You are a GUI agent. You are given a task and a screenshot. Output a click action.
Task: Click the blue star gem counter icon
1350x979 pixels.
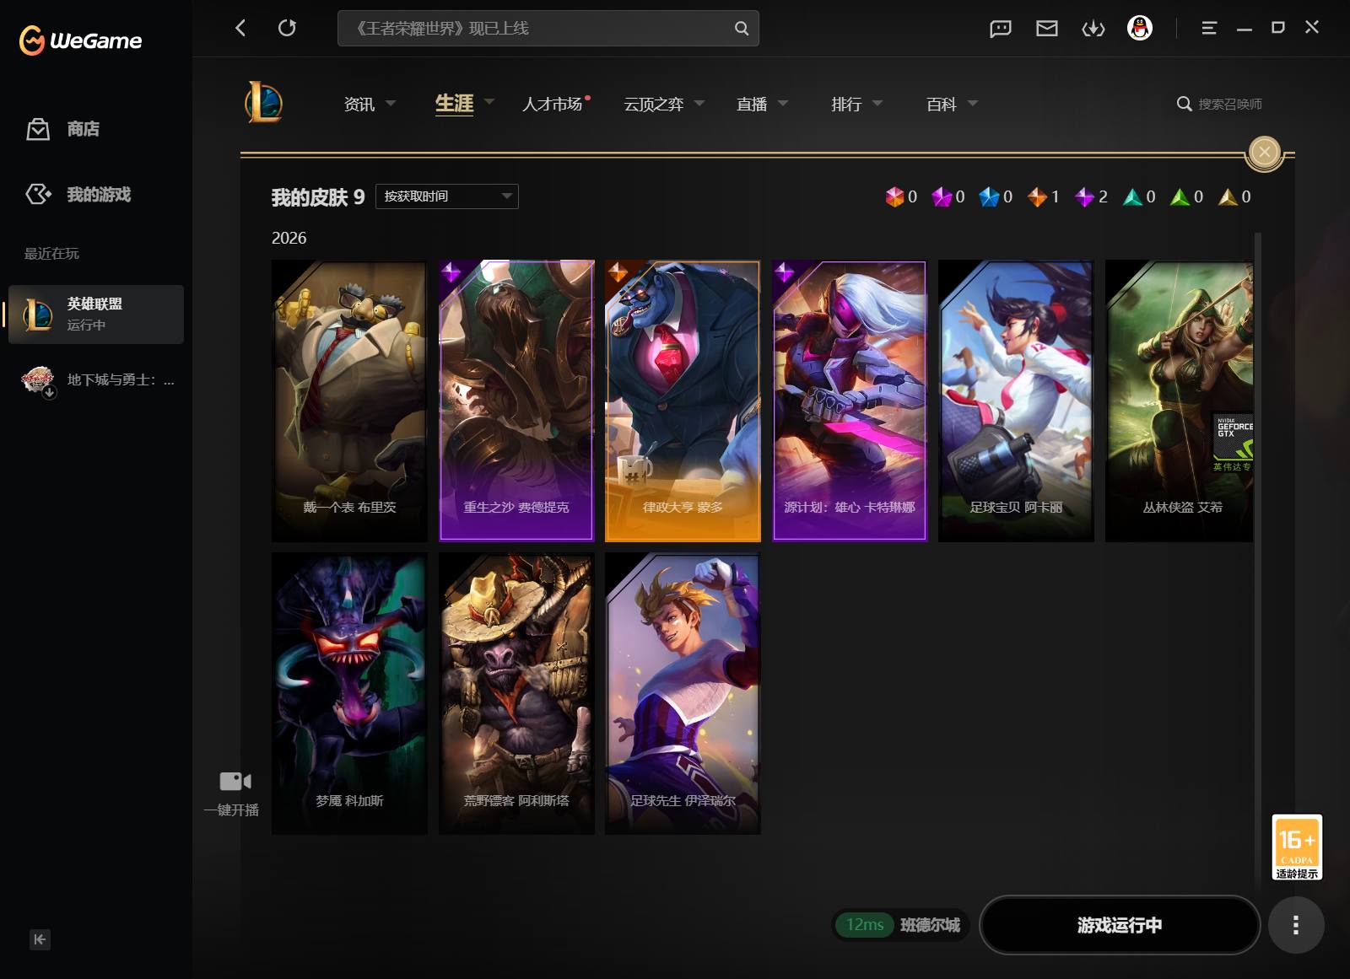click(x=989, y=196)
